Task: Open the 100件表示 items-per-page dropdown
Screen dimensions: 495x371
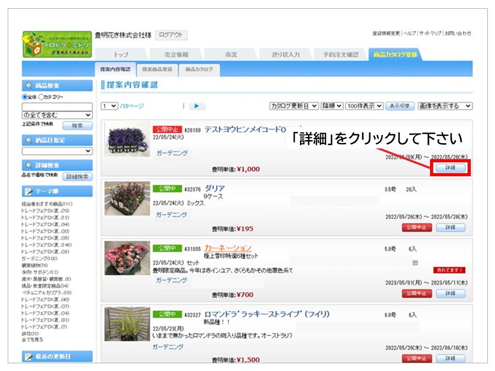Action: 365,106
